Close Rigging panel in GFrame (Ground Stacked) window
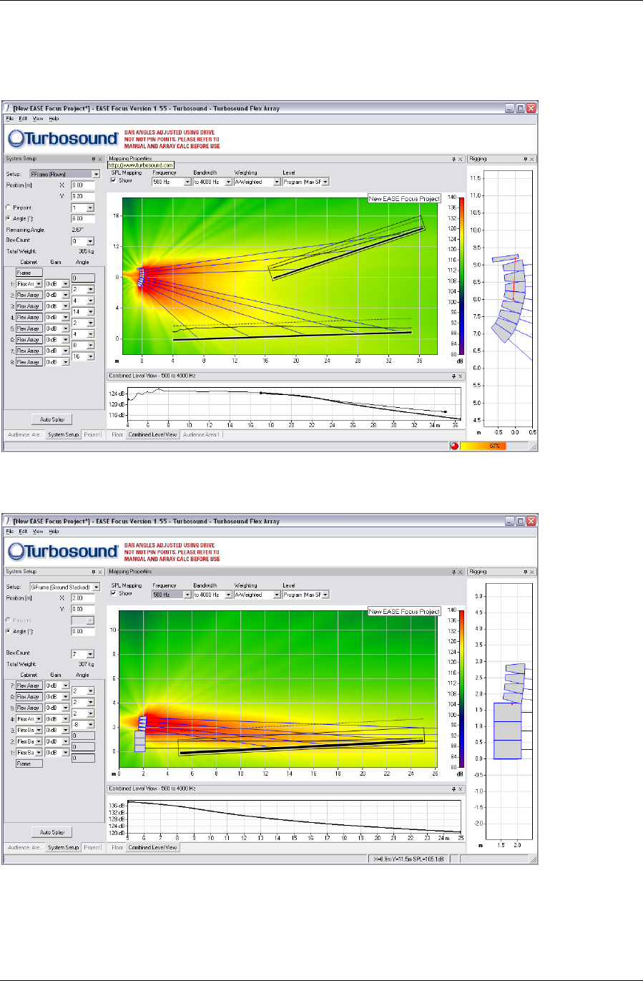Viewport: 643px width, 981px height. point(533,572)
